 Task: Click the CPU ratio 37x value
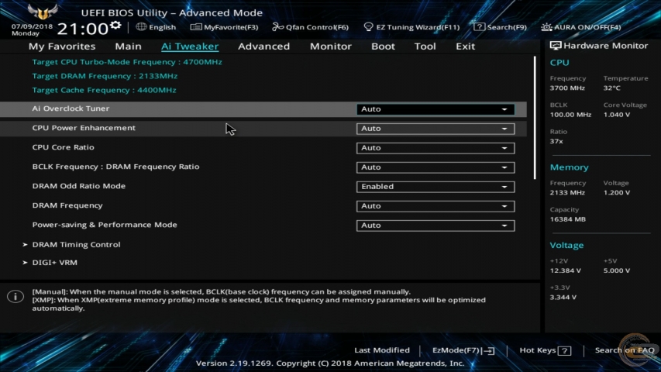click(556, 141)
